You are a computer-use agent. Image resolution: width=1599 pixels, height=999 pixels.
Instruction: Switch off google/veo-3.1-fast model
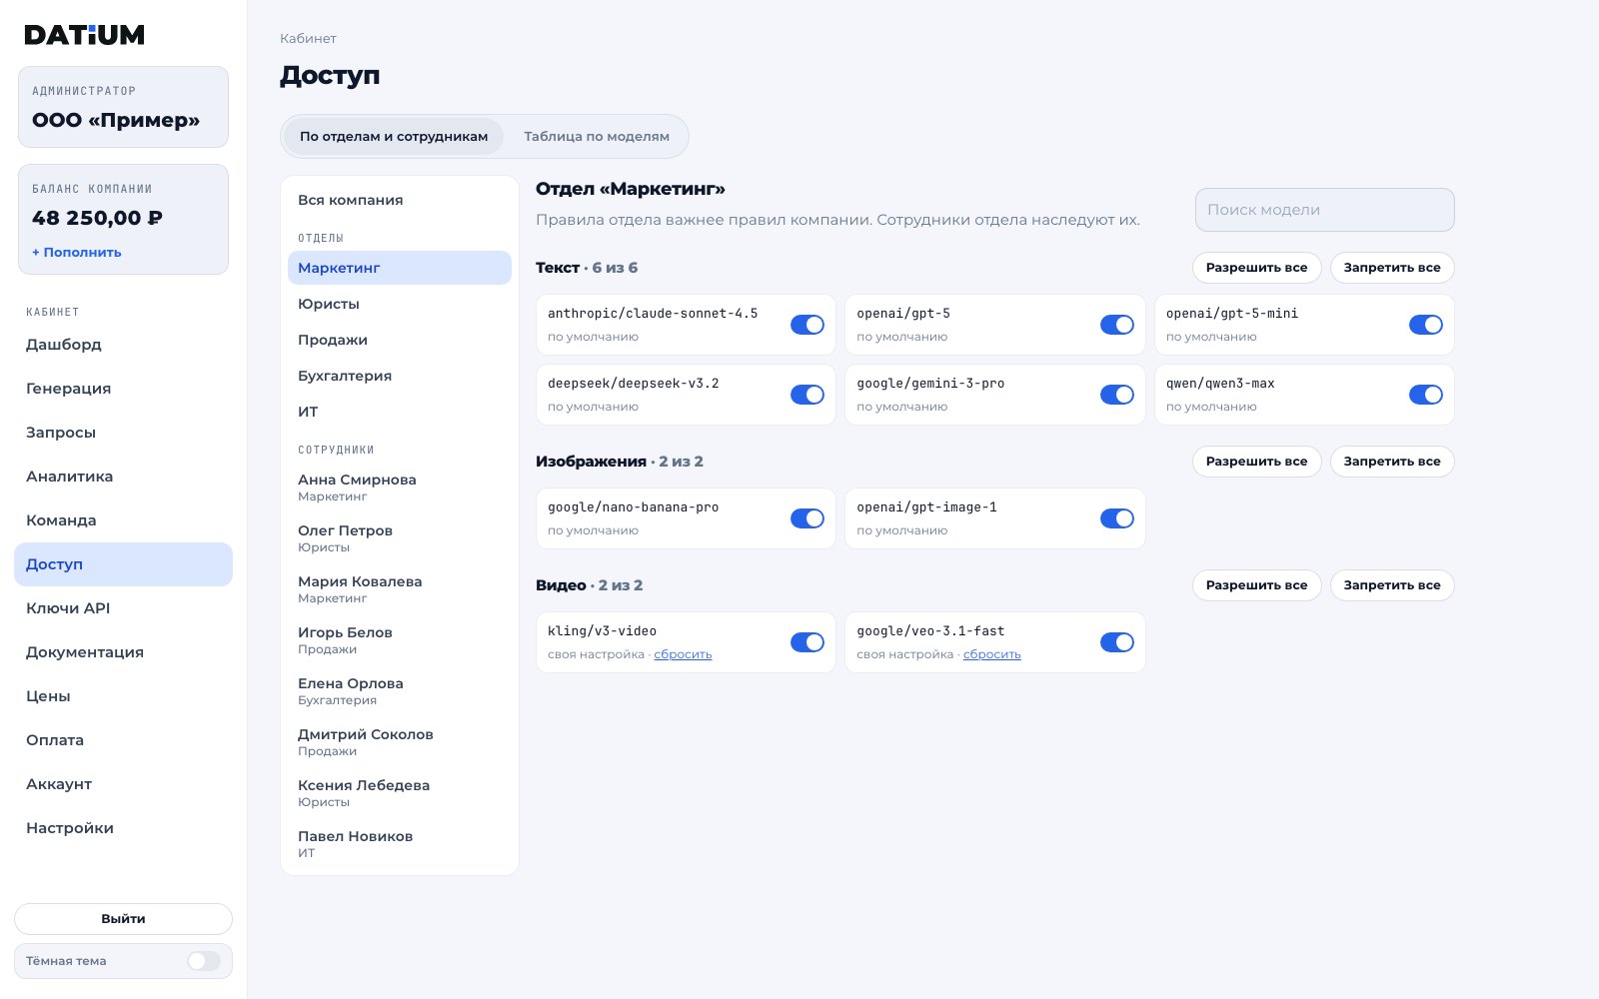(1117, 642)
